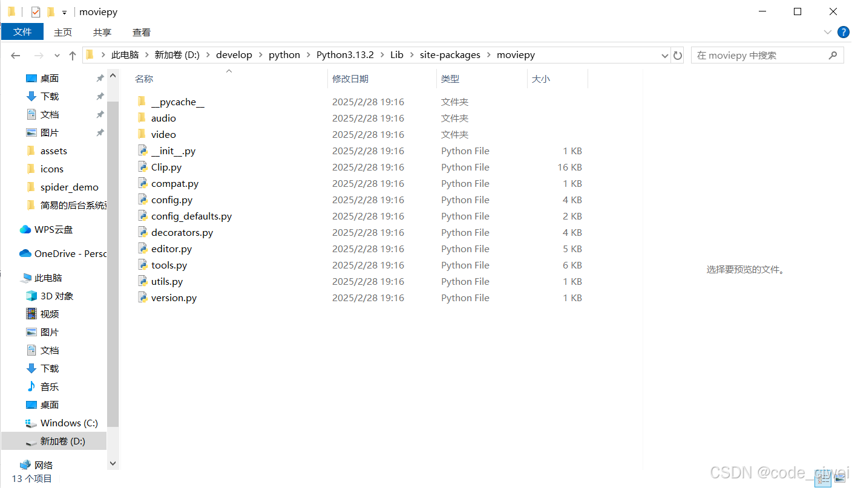
Task: Click the __init__.py file icon
Action: (142, 151)
